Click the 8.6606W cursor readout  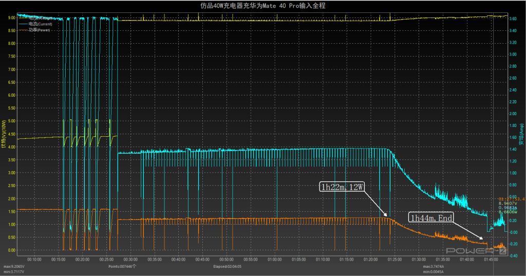[508, 212]
